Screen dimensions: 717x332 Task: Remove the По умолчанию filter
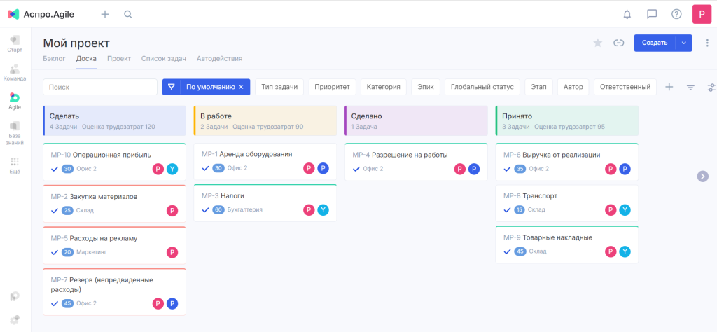241,87
